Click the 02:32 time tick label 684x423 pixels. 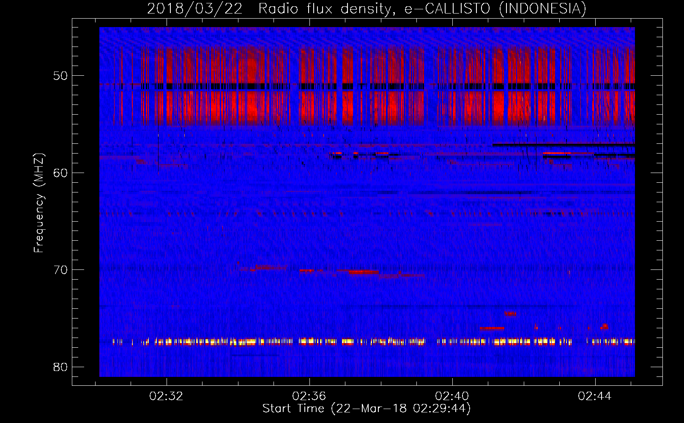[x=166, y=396]
